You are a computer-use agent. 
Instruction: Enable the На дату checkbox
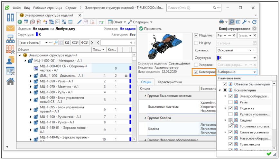[x=196, y=43]
